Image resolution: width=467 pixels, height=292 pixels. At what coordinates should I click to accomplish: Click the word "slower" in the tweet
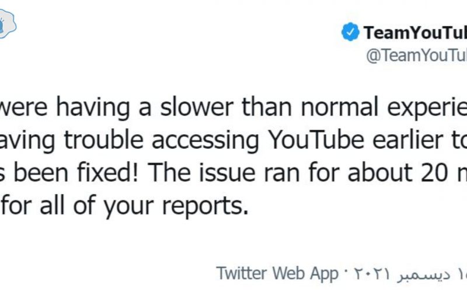[197, 107]
